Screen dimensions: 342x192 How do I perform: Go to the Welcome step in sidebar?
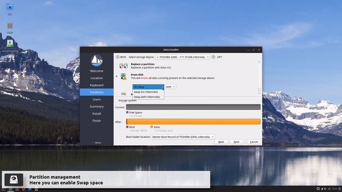pos(97,71)
